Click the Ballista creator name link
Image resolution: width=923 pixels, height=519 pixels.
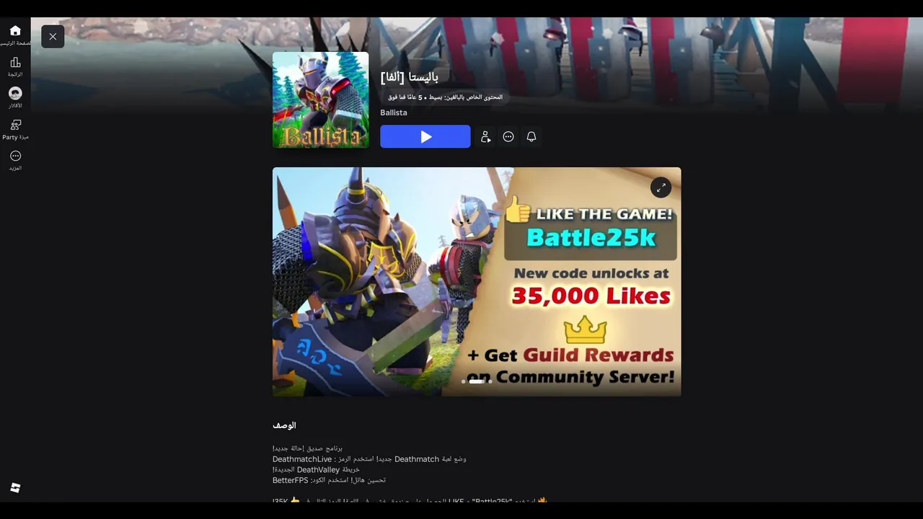point(394,113)
